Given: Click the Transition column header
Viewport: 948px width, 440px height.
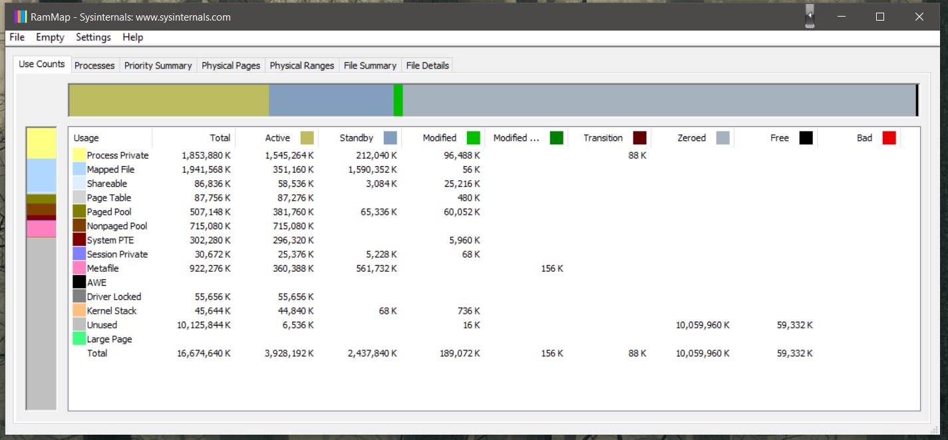Looking at the screenshot, I should click(x=609, y=138).
